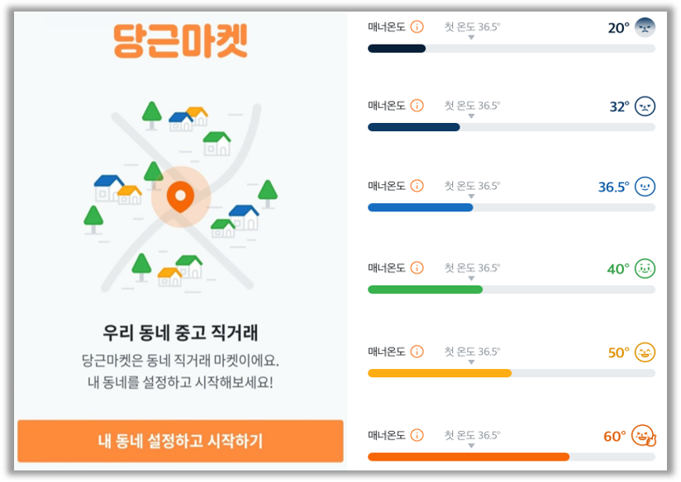Click the info icon beside the first 매너온도 label
The width and height of the screenshot is (681, 482).
pyautogui.click(x=419, y=26)
